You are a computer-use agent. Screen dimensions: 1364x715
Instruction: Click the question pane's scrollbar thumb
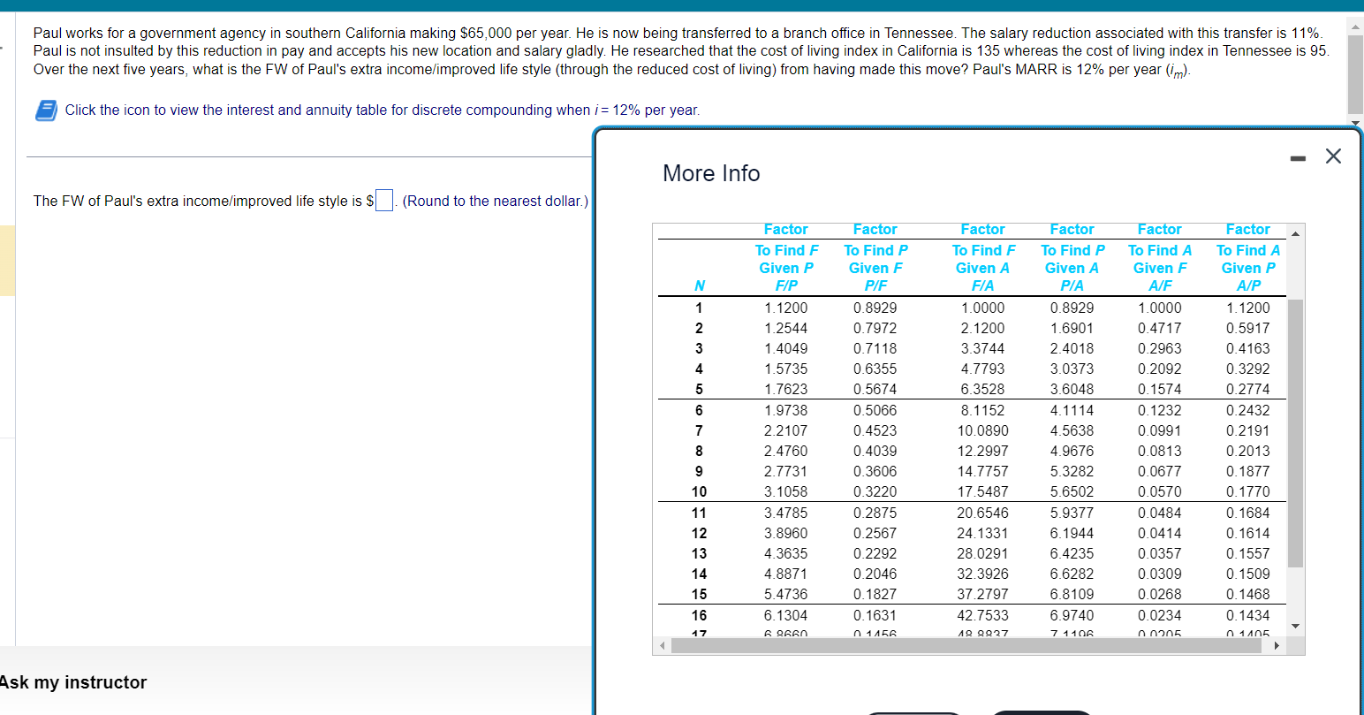pyautogui.click(x=1355, y=75)
